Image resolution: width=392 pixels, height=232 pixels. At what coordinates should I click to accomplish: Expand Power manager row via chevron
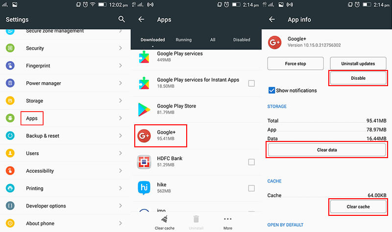pos(121,83)
